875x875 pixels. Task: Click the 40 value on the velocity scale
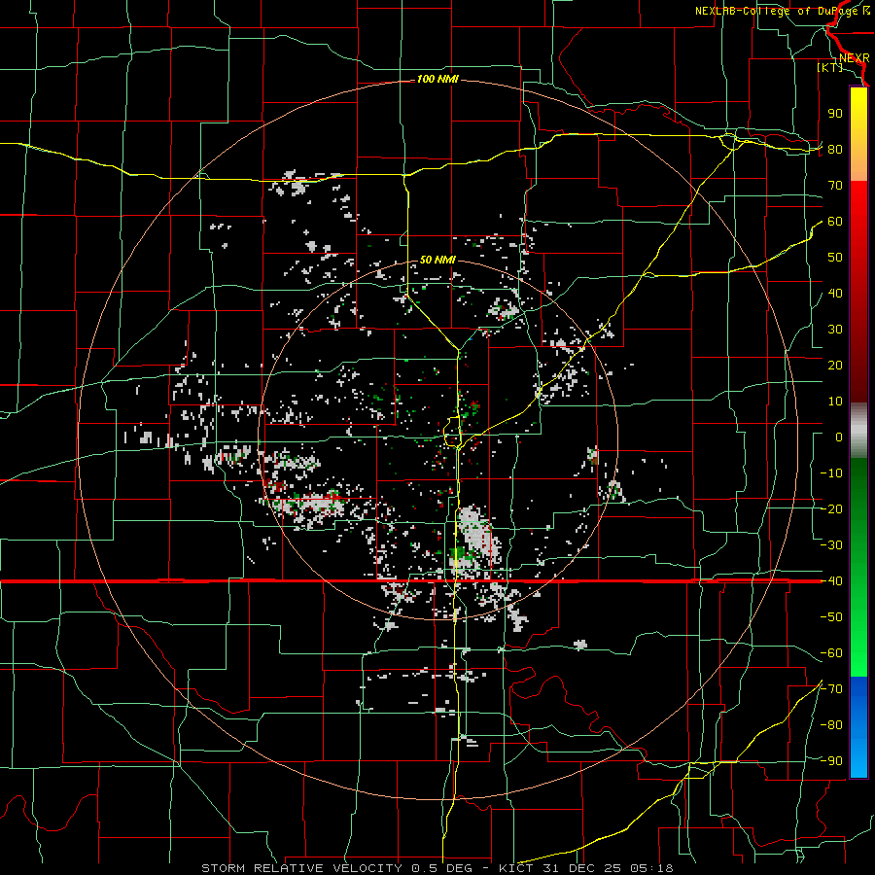click(835, 293)
